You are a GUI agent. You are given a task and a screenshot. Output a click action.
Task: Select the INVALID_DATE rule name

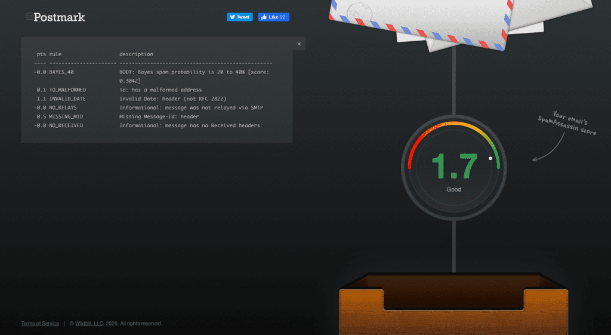pos(67,99)
